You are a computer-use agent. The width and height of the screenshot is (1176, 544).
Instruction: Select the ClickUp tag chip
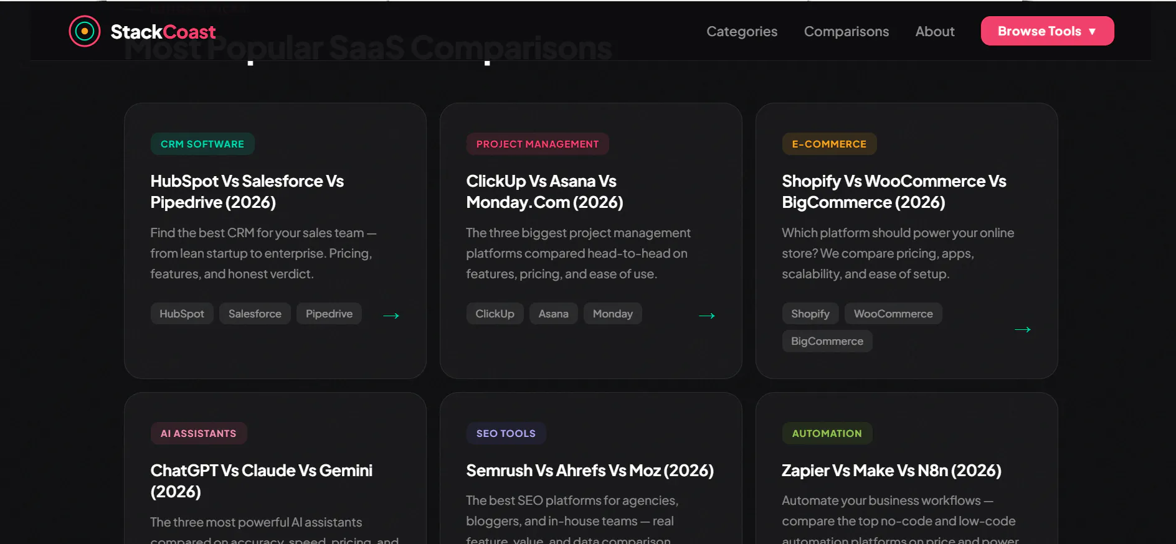pos(495,314)
